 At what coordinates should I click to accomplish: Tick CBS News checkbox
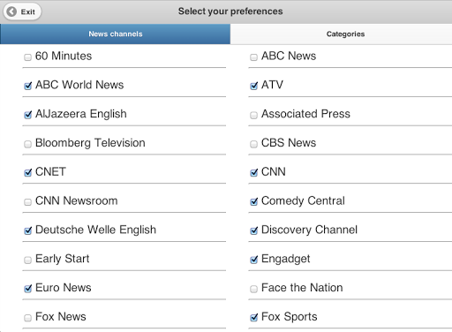tap(253, 144)
